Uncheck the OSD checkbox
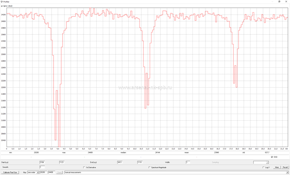 tap(272, 157)
